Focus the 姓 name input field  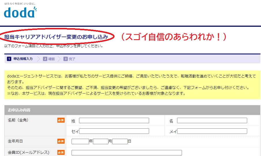pyautogui.click(x=114, y=120)
